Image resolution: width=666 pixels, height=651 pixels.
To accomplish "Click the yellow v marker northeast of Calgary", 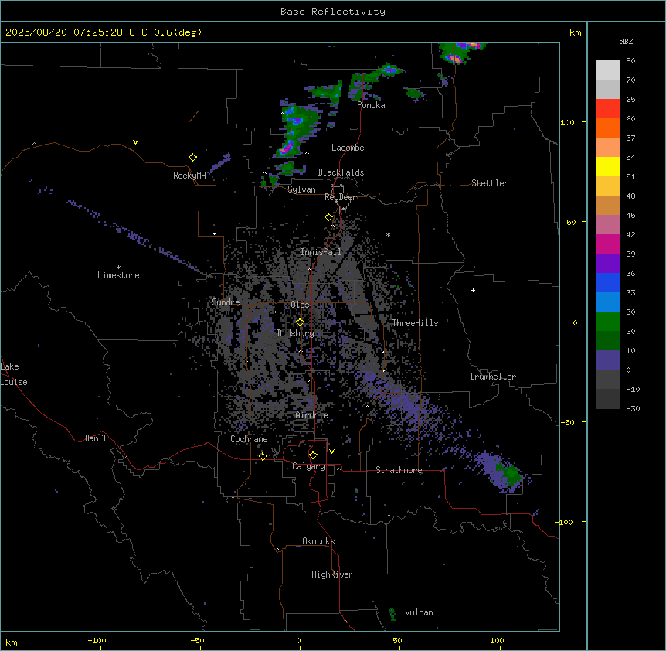I will point(331,452).
